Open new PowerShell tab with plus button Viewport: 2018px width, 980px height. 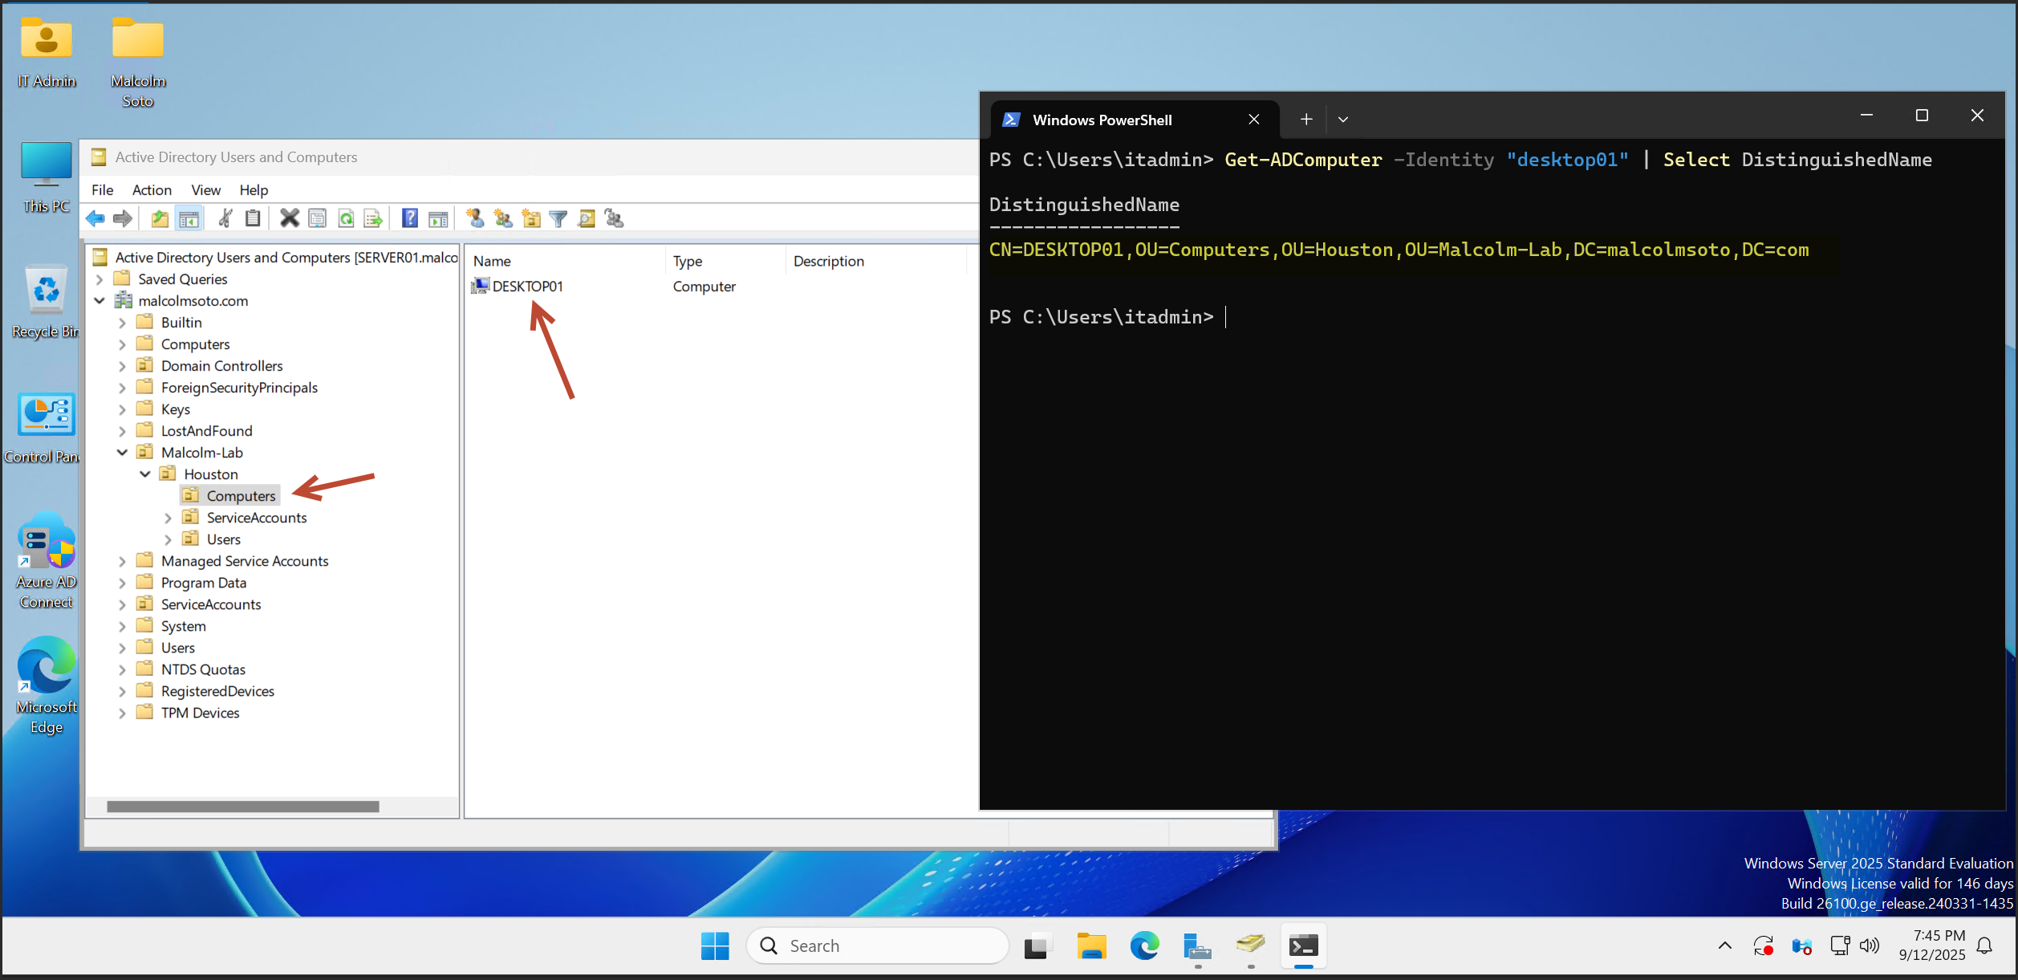(1306, 120)
